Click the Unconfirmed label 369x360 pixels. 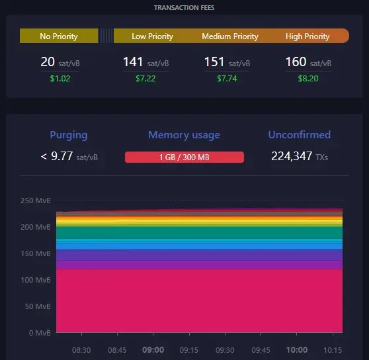(300, 135)
